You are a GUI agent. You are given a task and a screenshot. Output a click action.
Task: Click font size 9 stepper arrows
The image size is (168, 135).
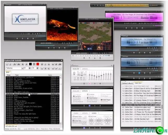point(30,68)
